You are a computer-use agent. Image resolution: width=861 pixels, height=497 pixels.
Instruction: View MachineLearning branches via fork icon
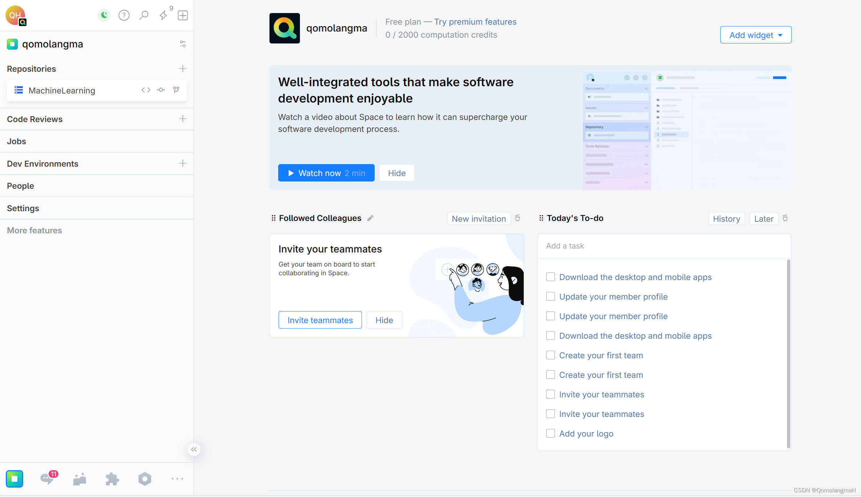pos(176,90)
